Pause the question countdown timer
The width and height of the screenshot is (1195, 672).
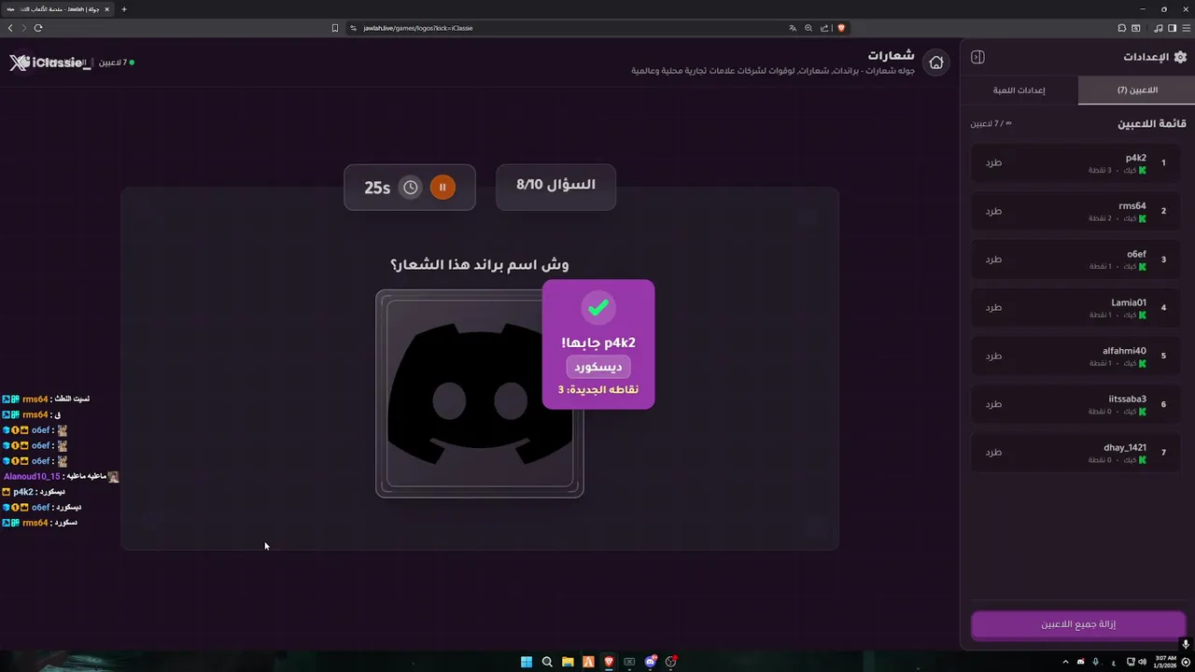tap(443, 188)
